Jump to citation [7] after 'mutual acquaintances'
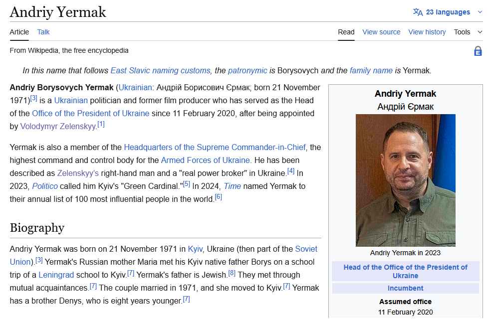 [x=93, y=286]
